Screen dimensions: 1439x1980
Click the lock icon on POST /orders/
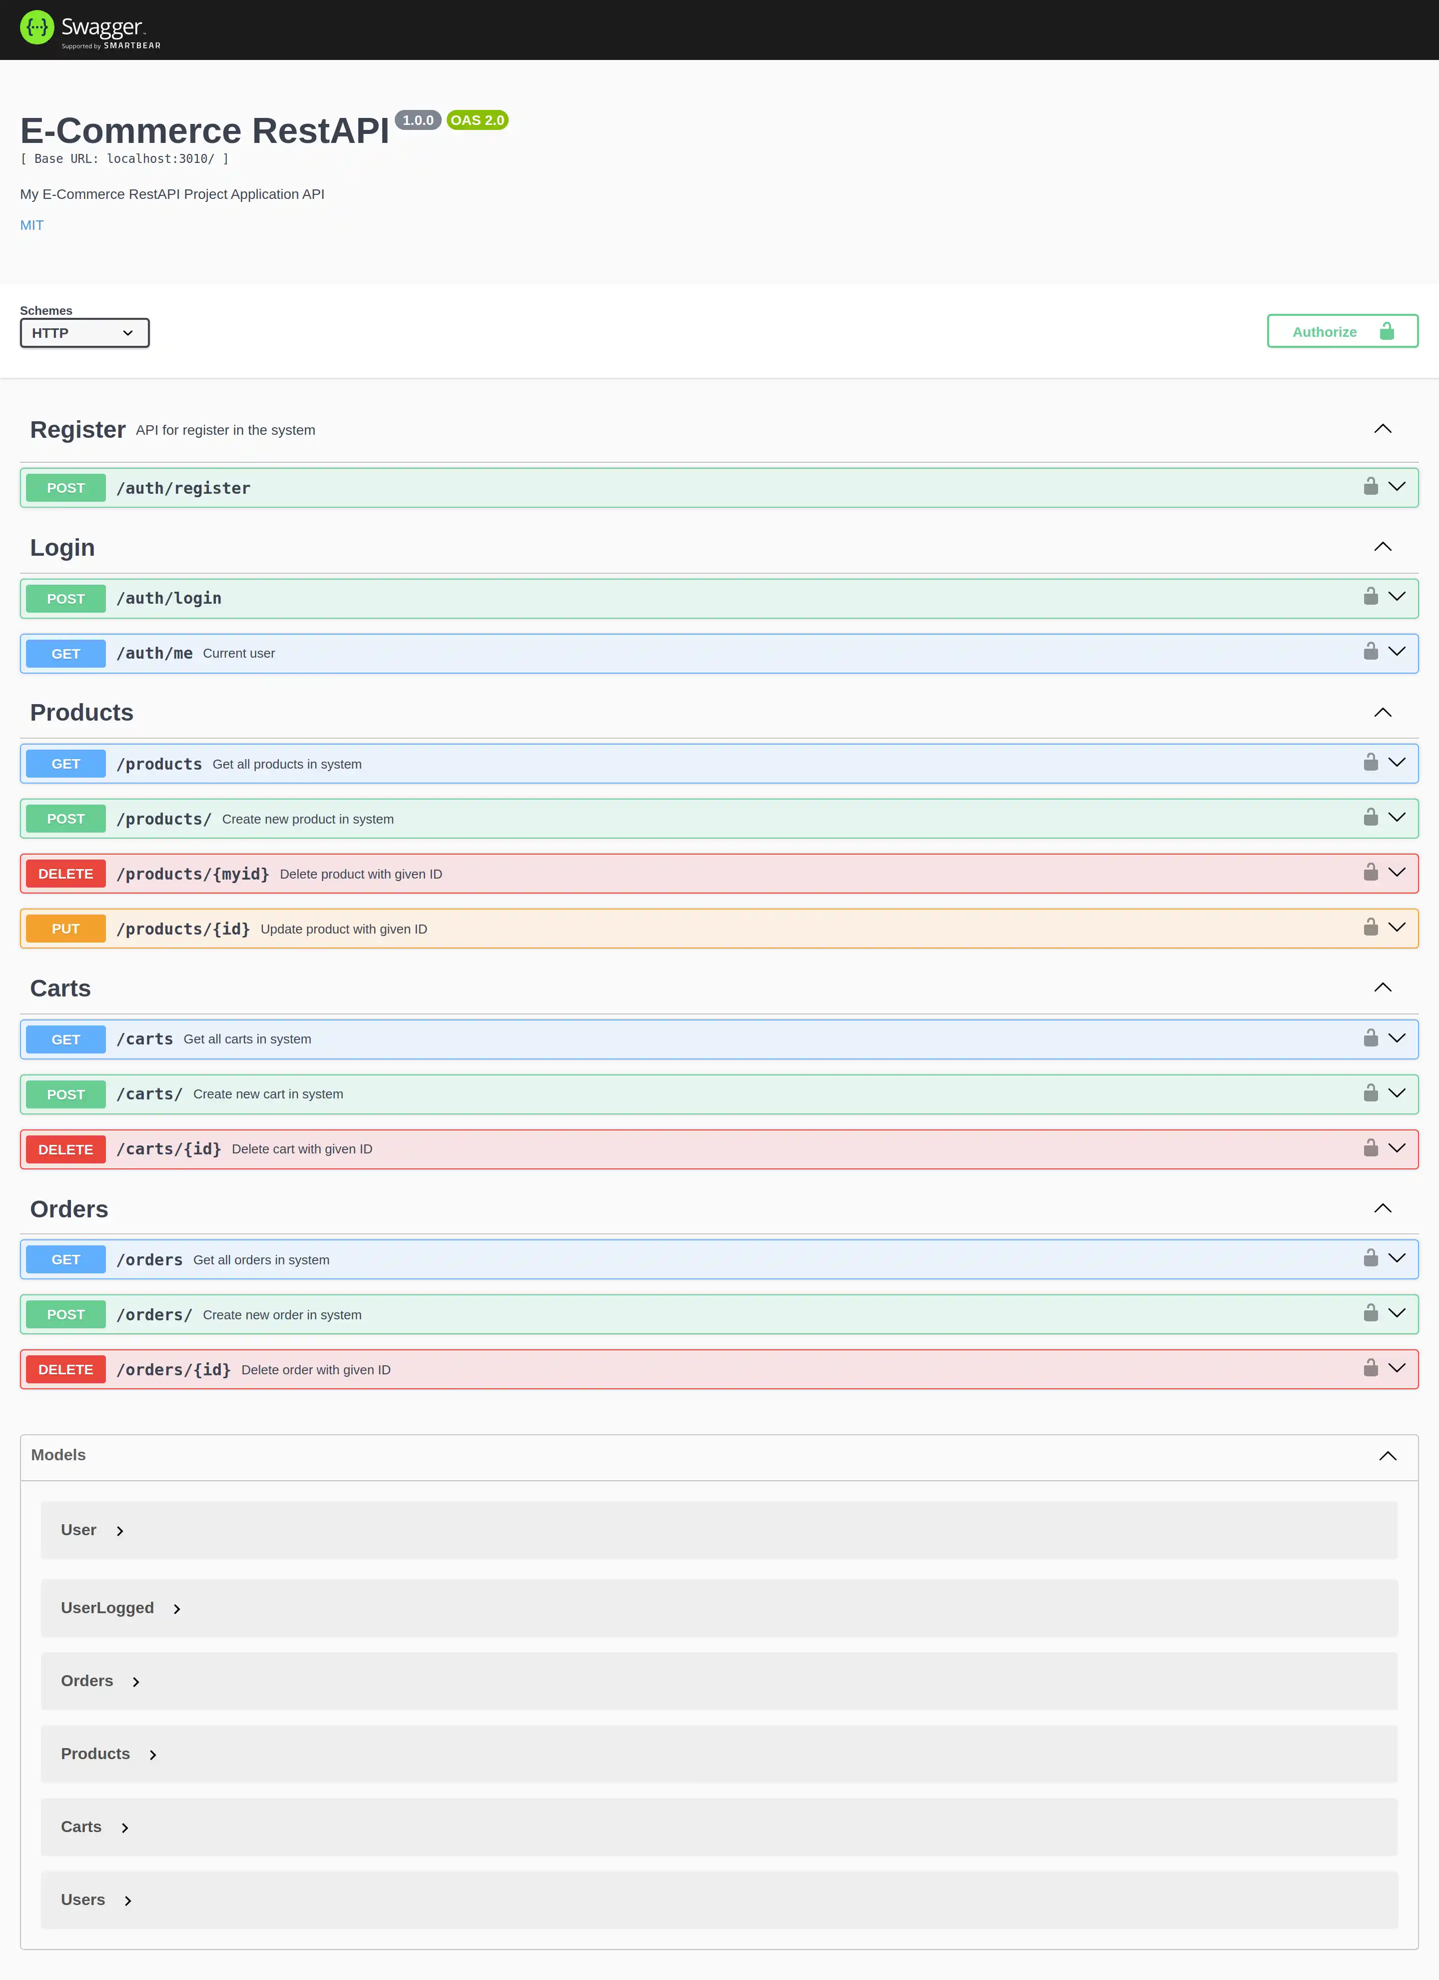coord(1371,1313)
